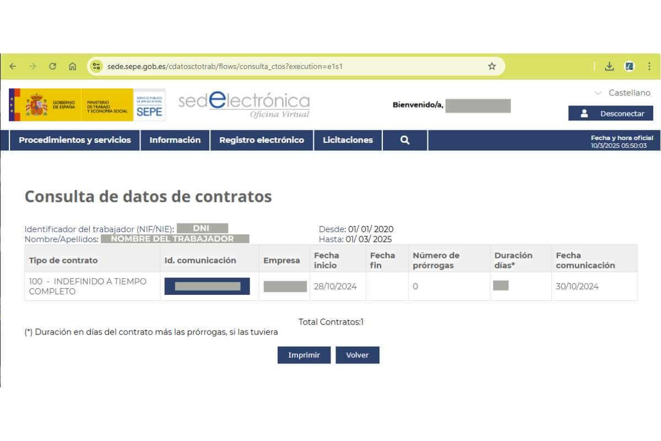Click the search magnifier in navigation bar
Screen dimensions: 661x441
coord(405,140)
